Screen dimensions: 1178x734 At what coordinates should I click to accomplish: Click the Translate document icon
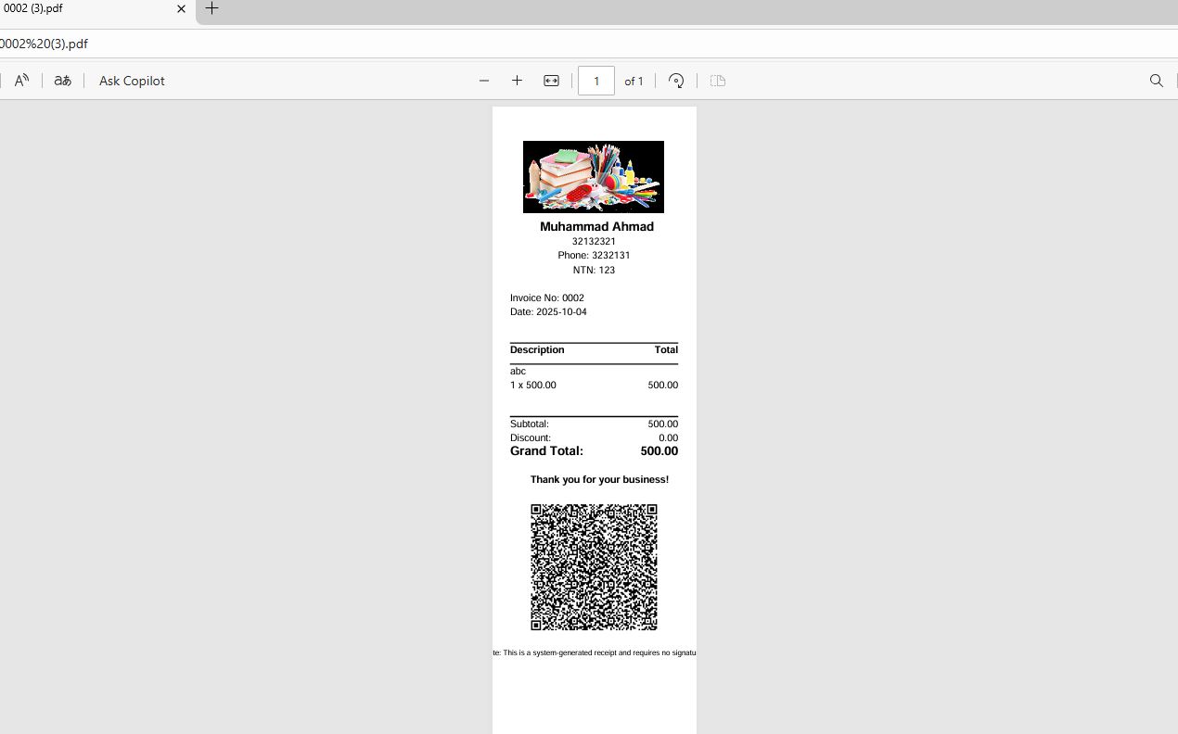click(x=62, y=81)
